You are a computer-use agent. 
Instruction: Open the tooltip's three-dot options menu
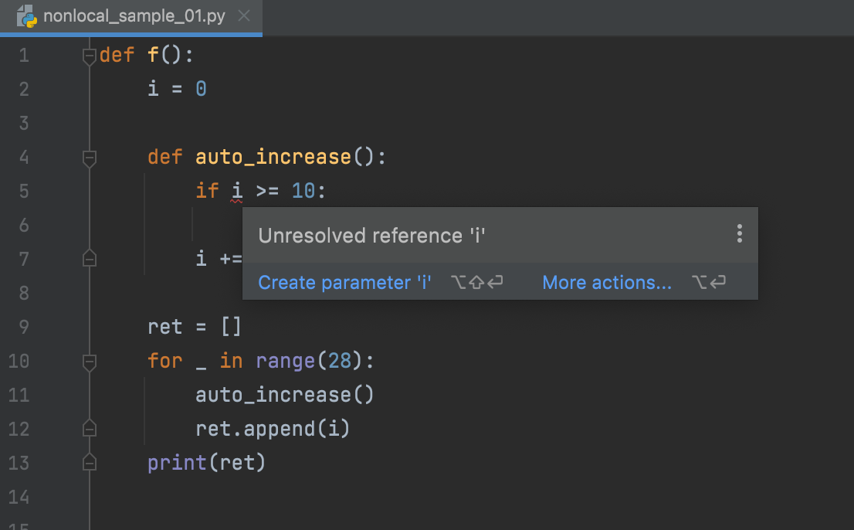point(739,234)
